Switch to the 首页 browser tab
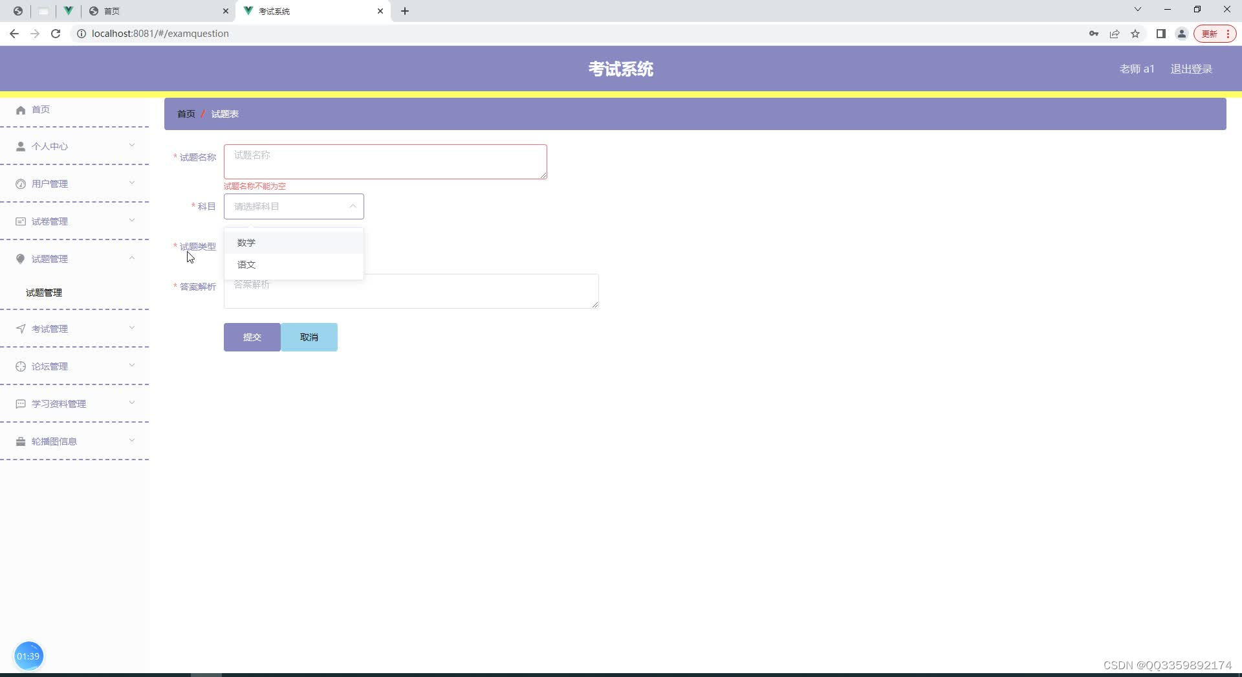Image resolution: width=1242 pixels, height=677 pixels. click(158, 11)
